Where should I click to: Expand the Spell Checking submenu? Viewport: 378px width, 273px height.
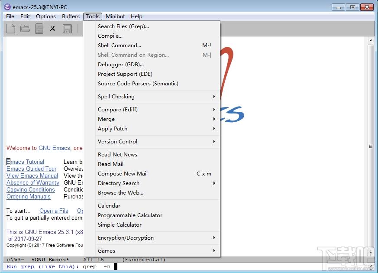point(152,97)
